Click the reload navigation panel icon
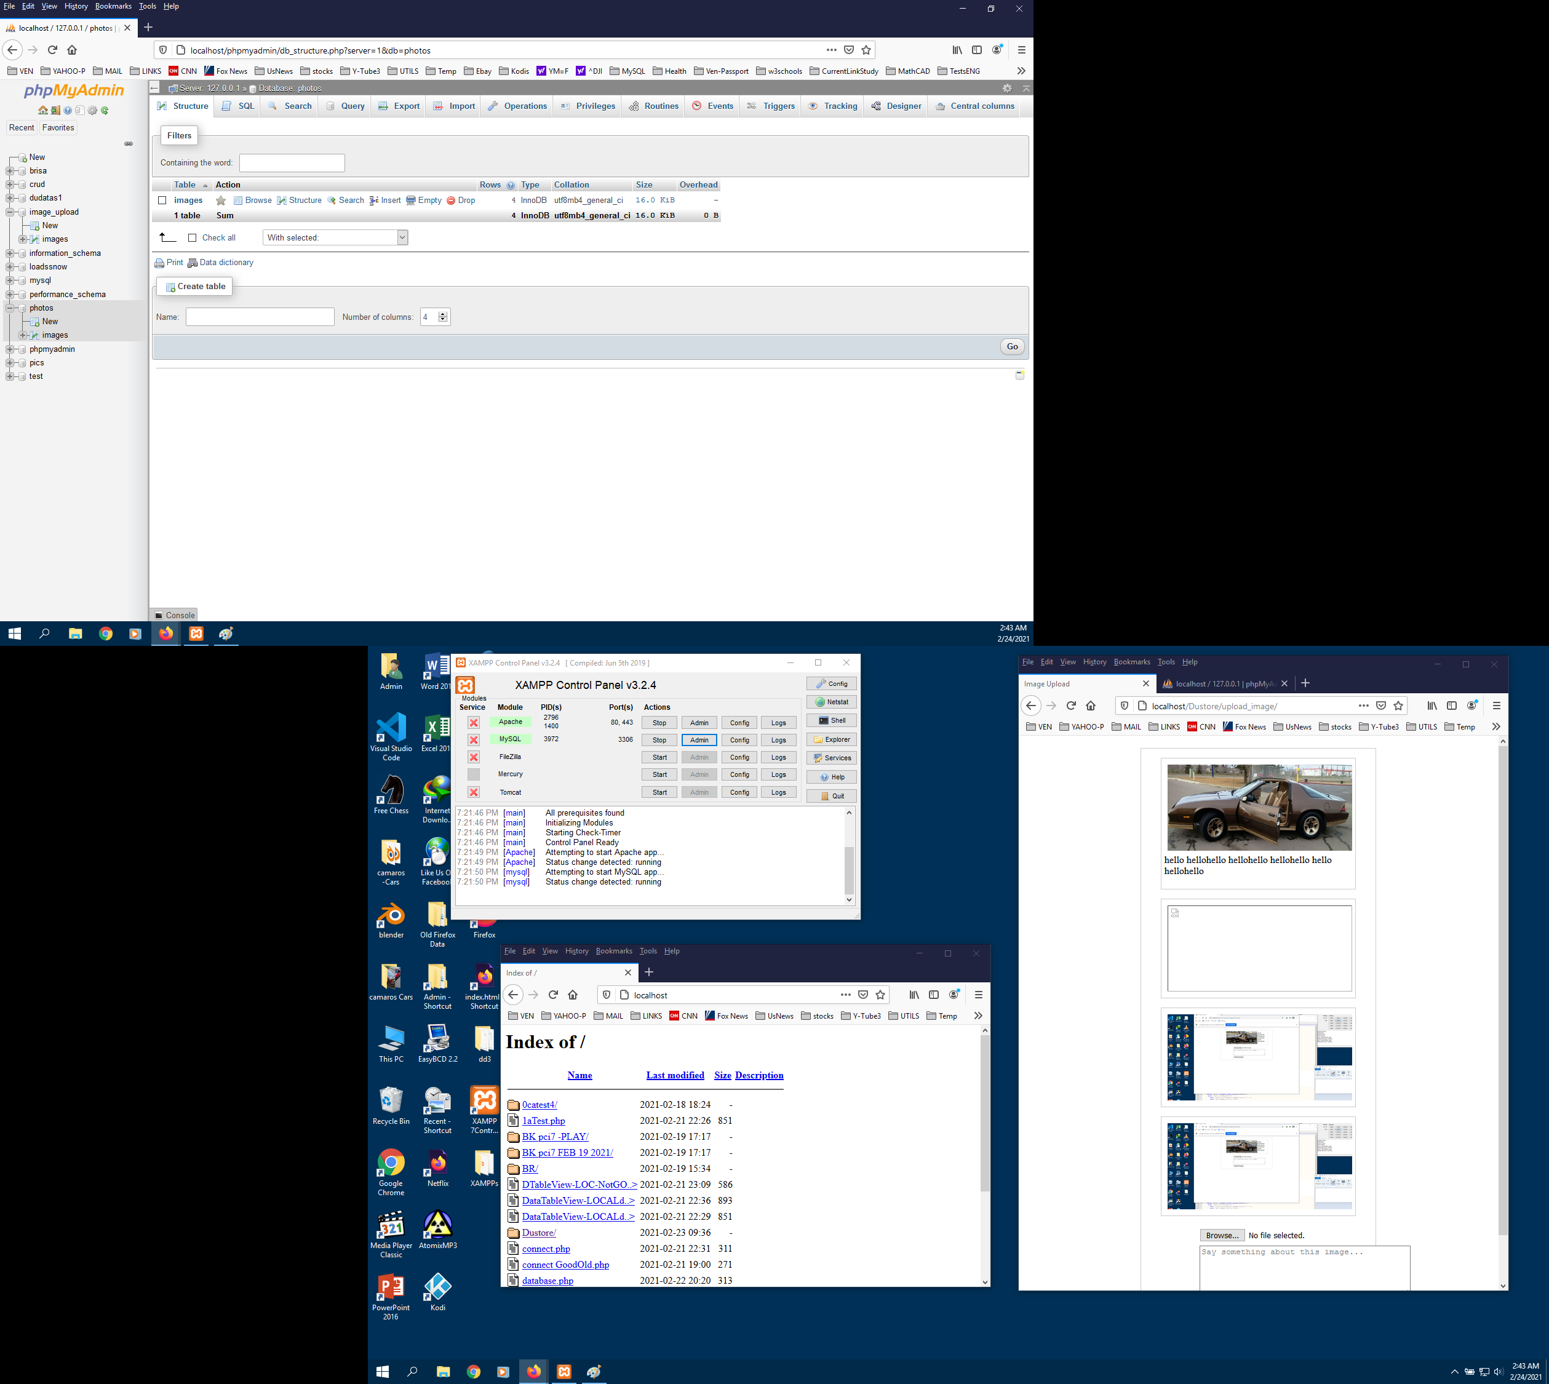The image size is (1549, 1384). click(x=105, y=111)
